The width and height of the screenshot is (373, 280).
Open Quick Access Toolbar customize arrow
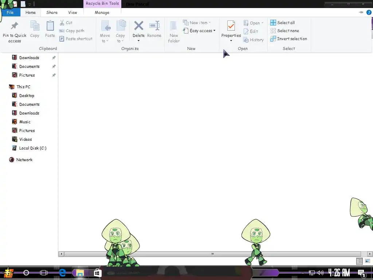point(30,4)
